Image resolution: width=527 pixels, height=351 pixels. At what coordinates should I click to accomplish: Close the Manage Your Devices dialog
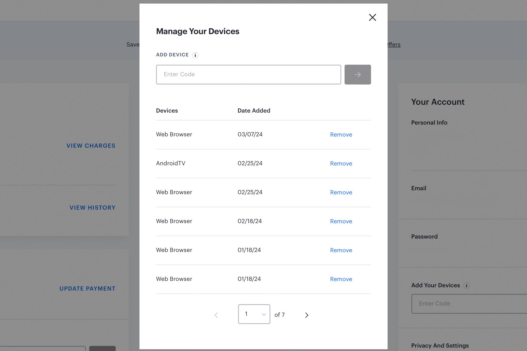point(372,17)
